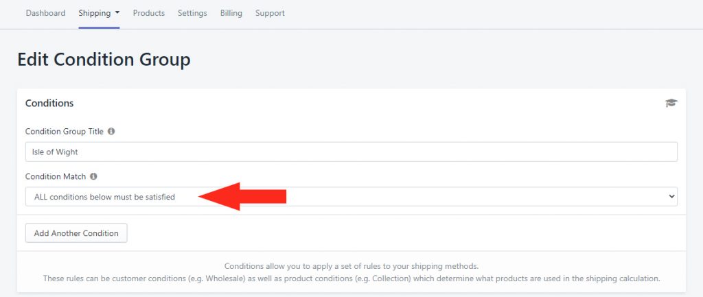Click the Condition Match label text
The width and height of the screenshot is (703, 297).
coord(56,176)
